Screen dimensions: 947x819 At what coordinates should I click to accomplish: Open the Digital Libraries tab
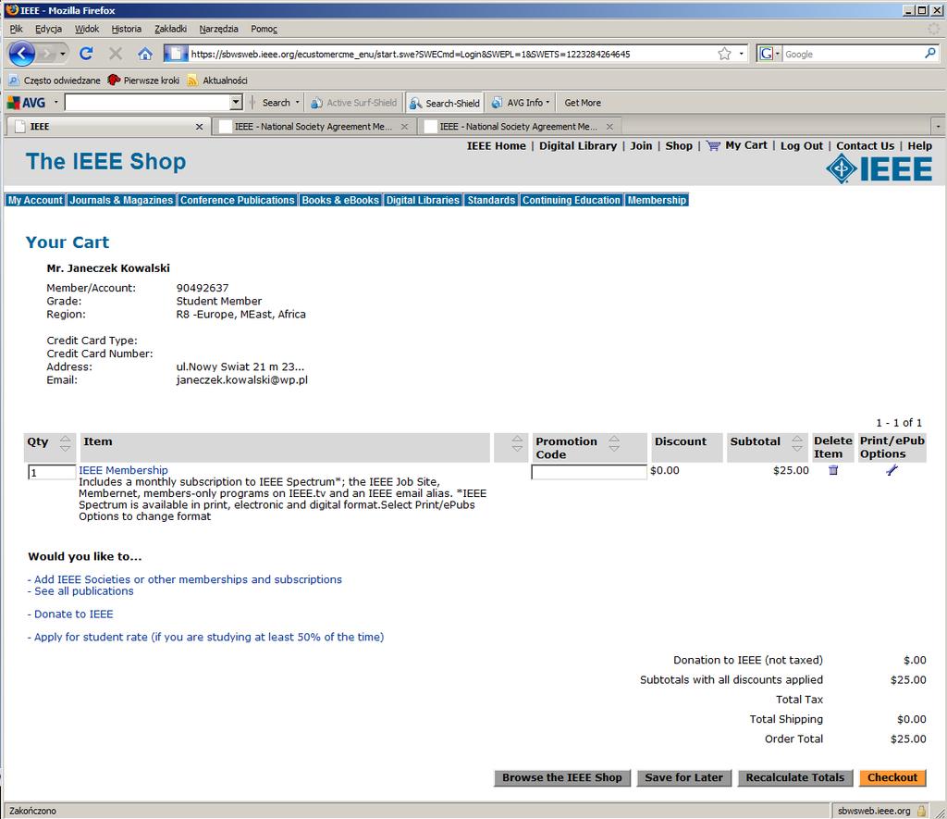click(423, 200)
